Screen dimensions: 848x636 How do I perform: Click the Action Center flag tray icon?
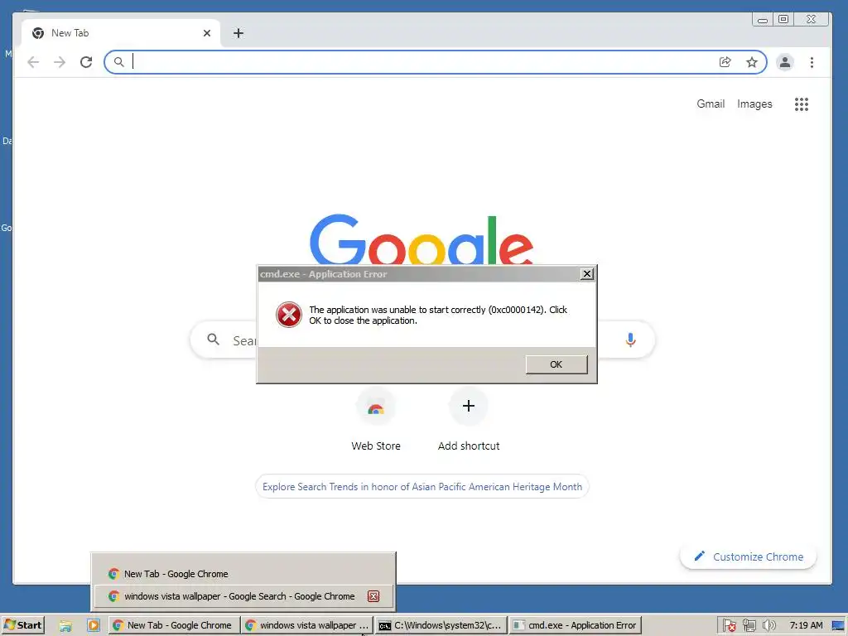pos(729,626)
